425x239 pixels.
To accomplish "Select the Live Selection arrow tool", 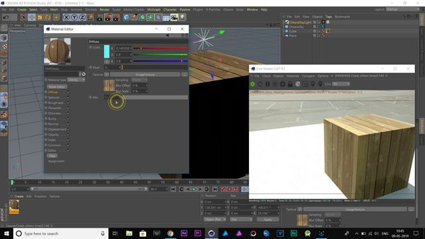I will (24, 17).
